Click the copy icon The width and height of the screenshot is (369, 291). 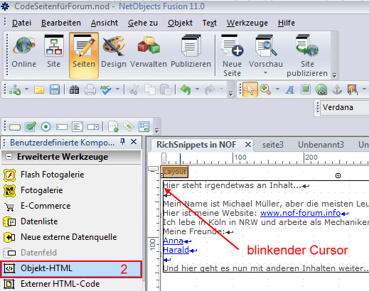(x=150, y=90)
